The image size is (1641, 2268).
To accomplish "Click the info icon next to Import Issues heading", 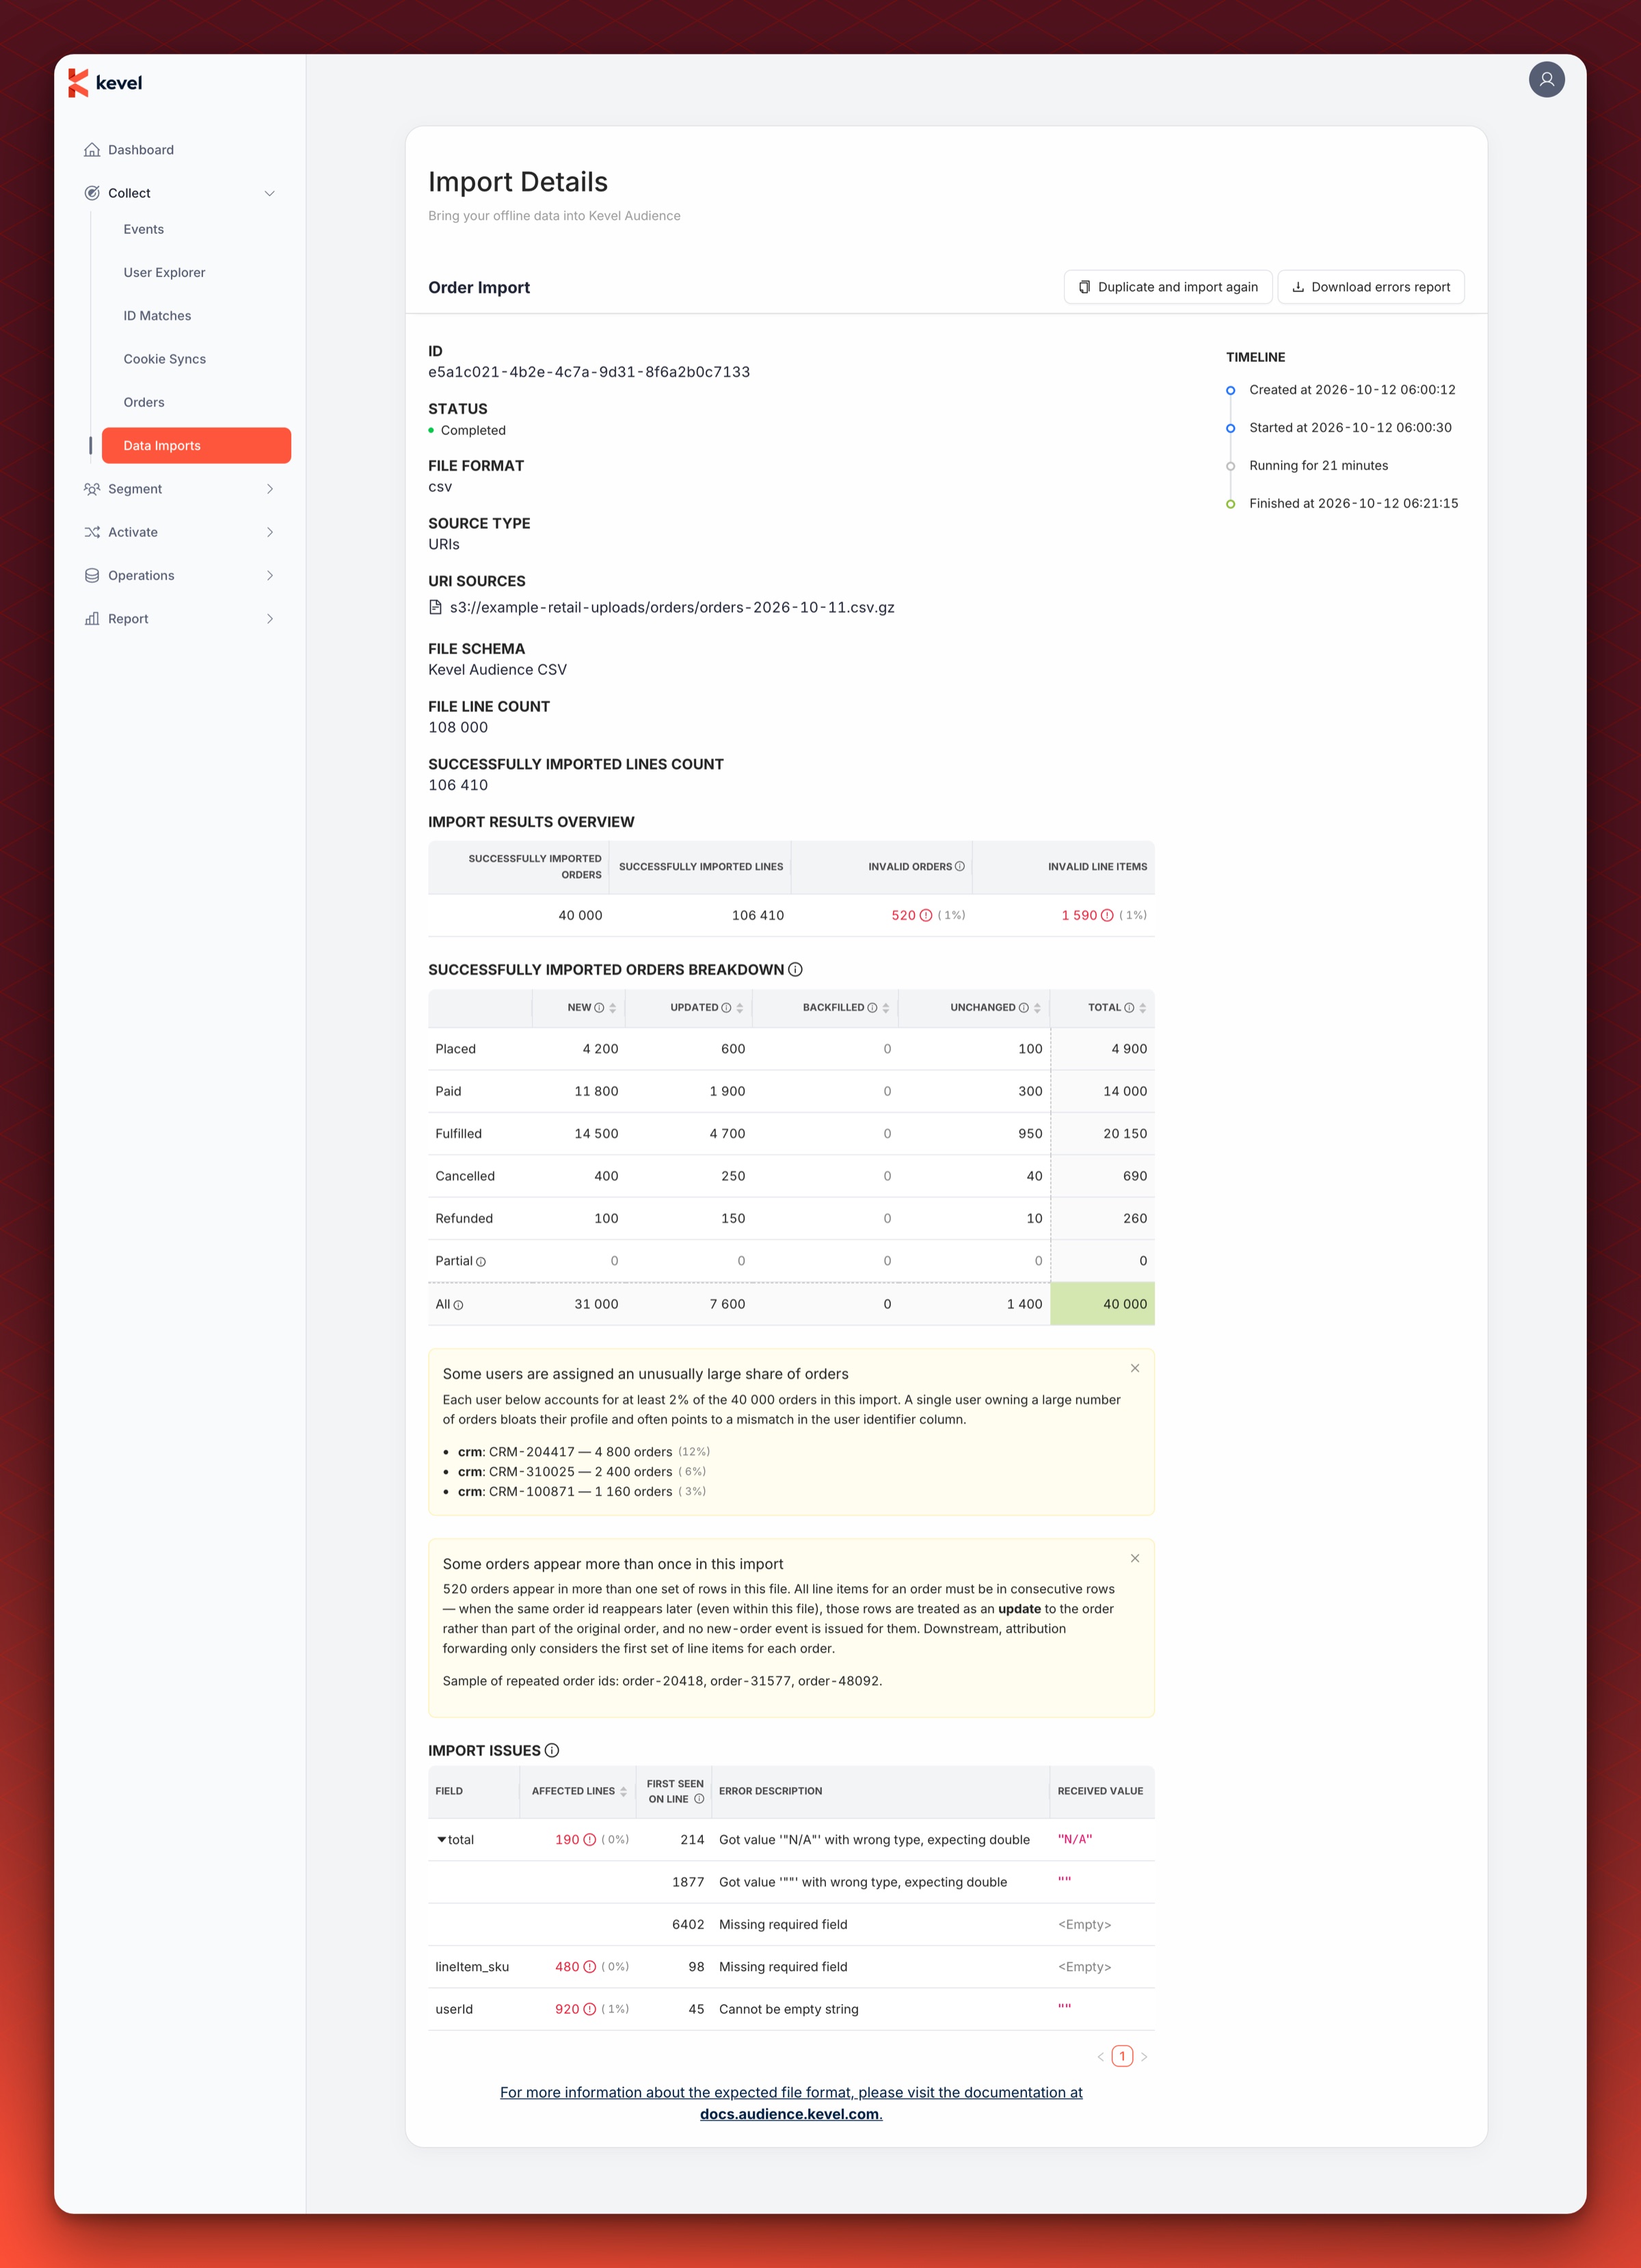I will [x=552, y=1751].
